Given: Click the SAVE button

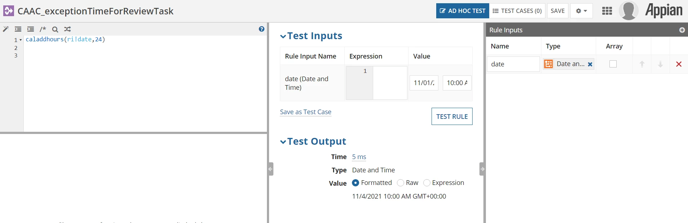Looking at the screenshot, I should [x=558, y=11].
